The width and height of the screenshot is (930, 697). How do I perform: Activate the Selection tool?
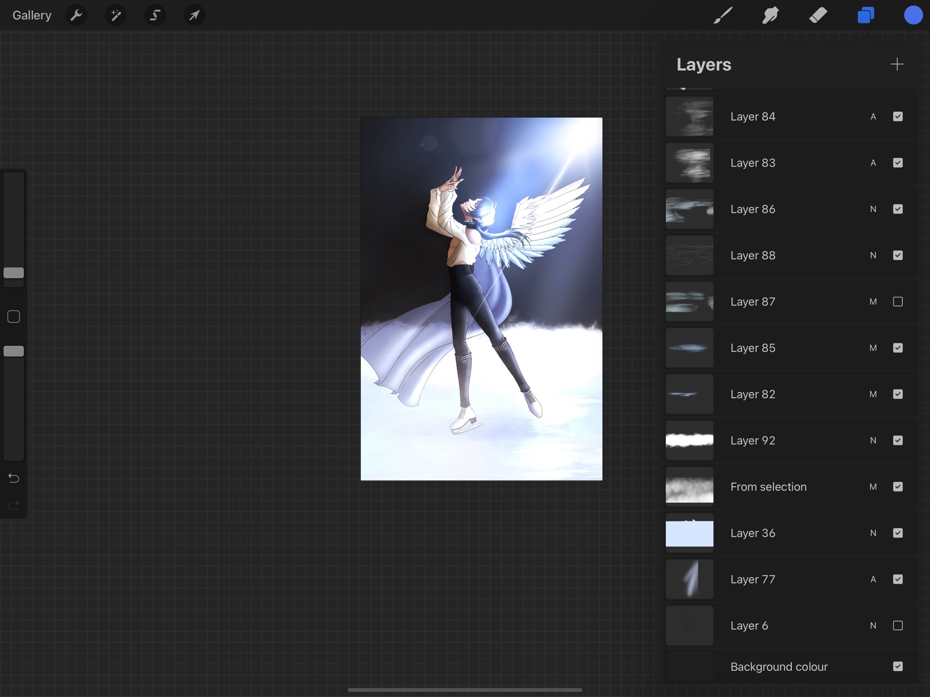click(155, 15)
